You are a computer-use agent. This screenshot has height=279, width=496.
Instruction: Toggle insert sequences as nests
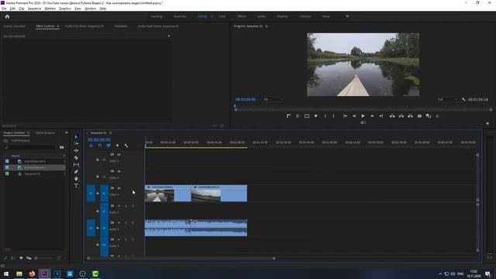(x=91, y=146)
